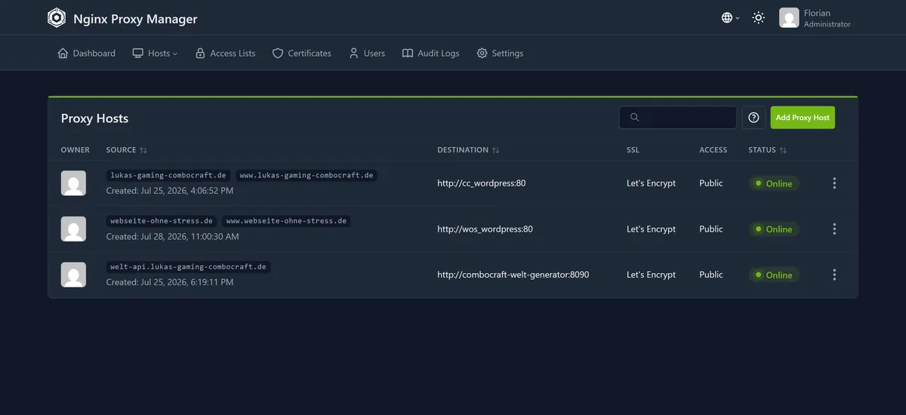Click the lukas-gaming-combocraft.de domain tag
Viewport: 906px width, 415px height.
coord(168,175)
